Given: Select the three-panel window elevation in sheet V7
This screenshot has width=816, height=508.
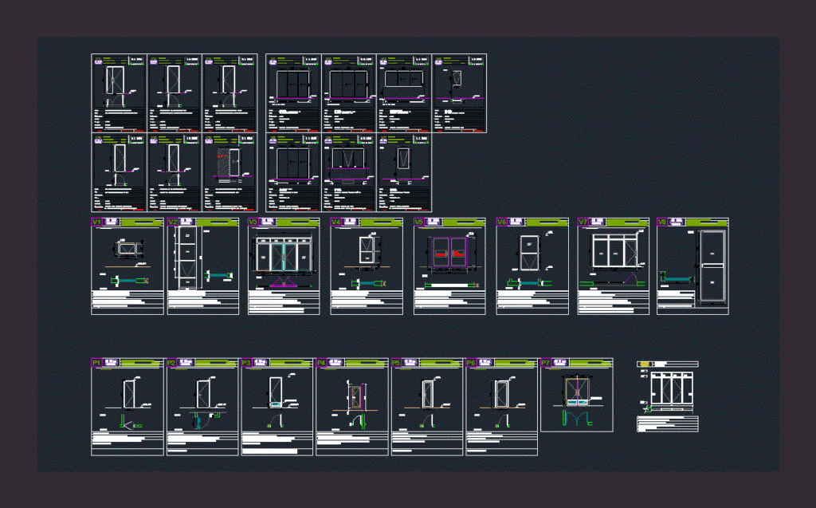Looking at the screenshot, I should coord(615,251).
